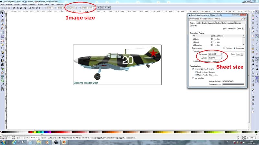This screenshot has height=145, width=259.
Task: Select the Bezier pen tool
Action: point(2,57)
